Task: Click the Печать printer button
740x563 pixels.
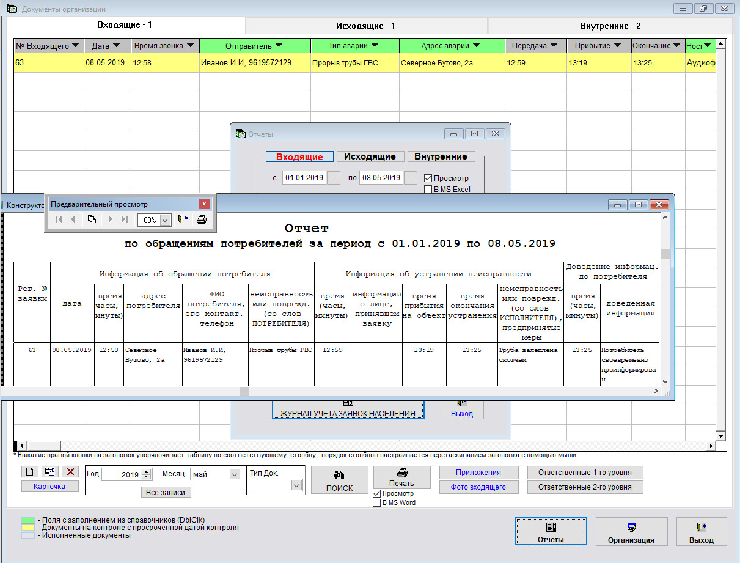Action: point(401,477)
